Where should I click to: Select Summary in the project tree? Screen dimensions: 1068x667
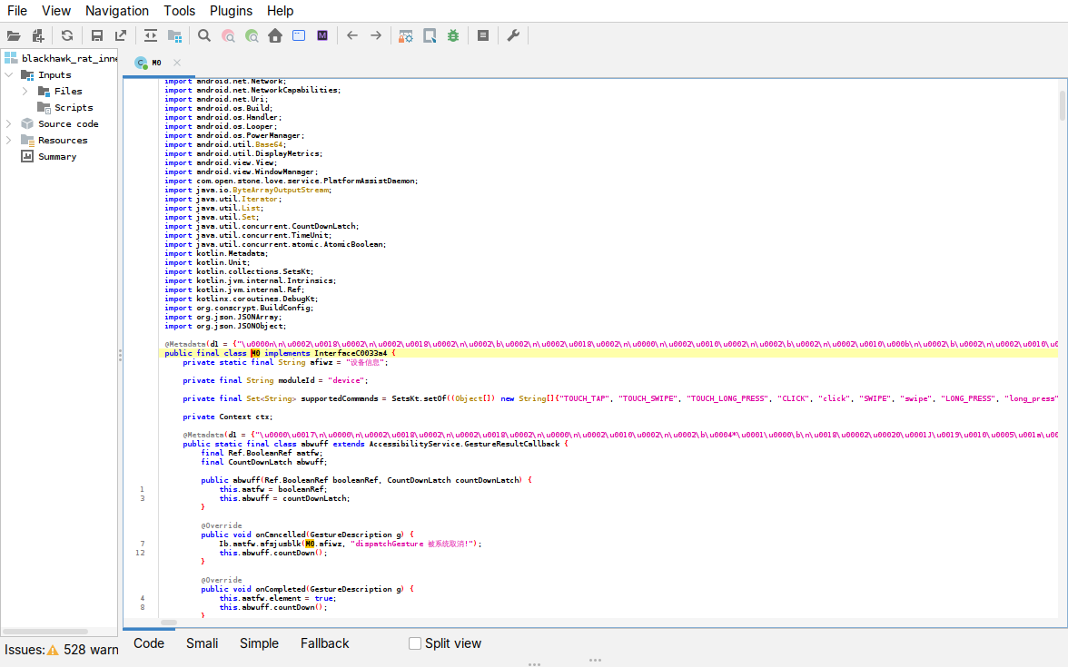(x=57, y=156)
